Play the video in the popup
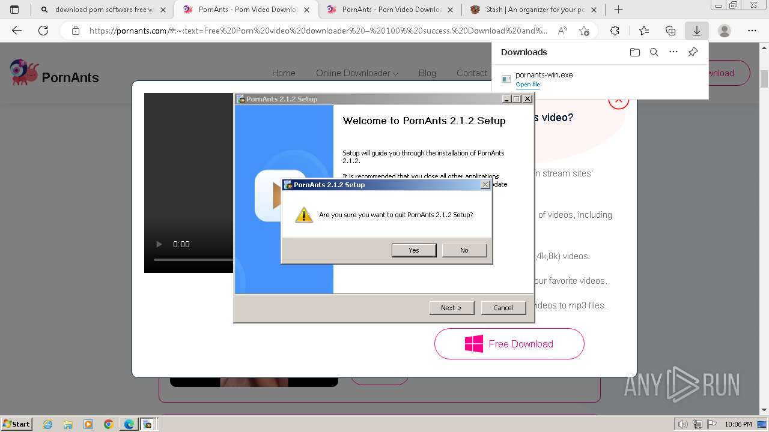 coord(159,244)
